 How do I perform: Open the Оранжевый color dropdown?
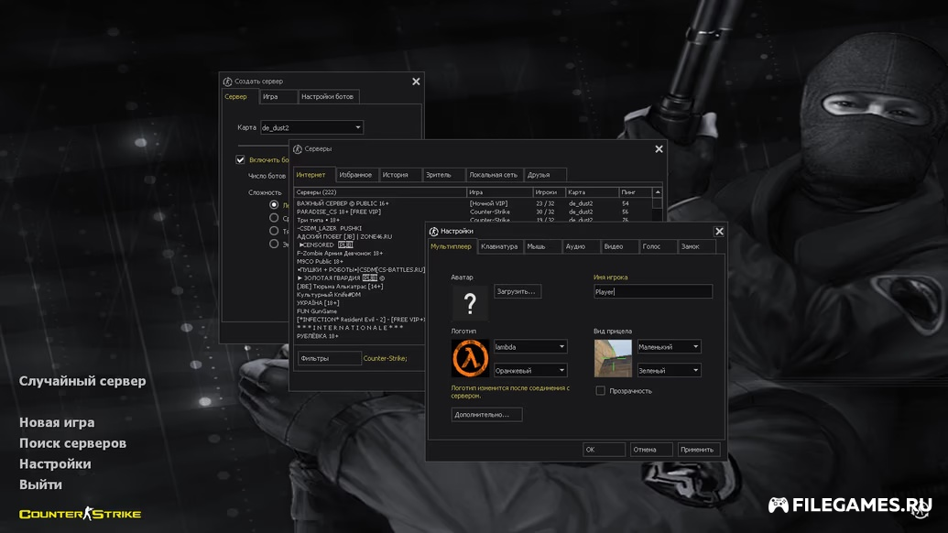530,370
